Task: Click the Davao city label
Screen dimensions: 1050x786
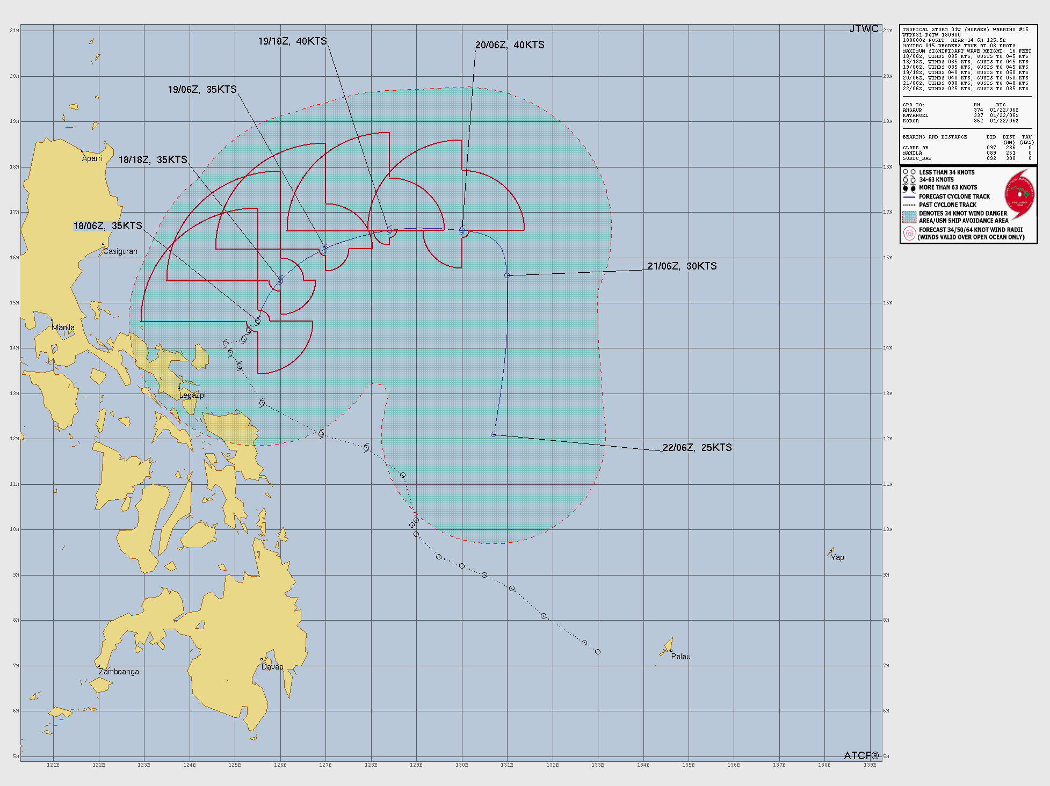Action: point(272,667)
